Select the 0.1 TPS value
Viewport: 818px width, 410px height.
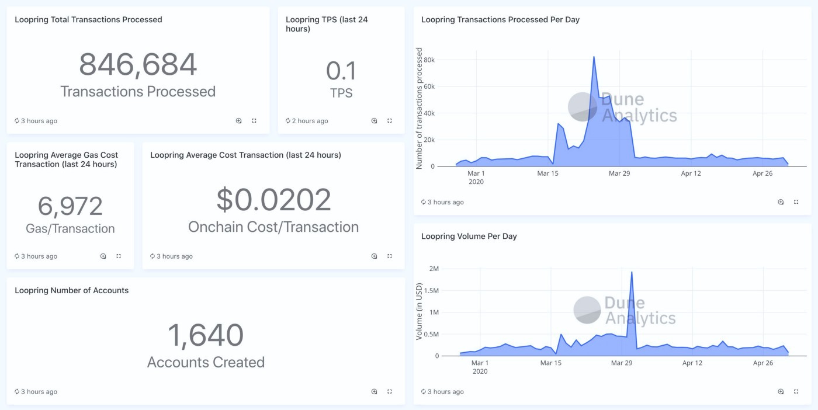click(x=341, y=71)
